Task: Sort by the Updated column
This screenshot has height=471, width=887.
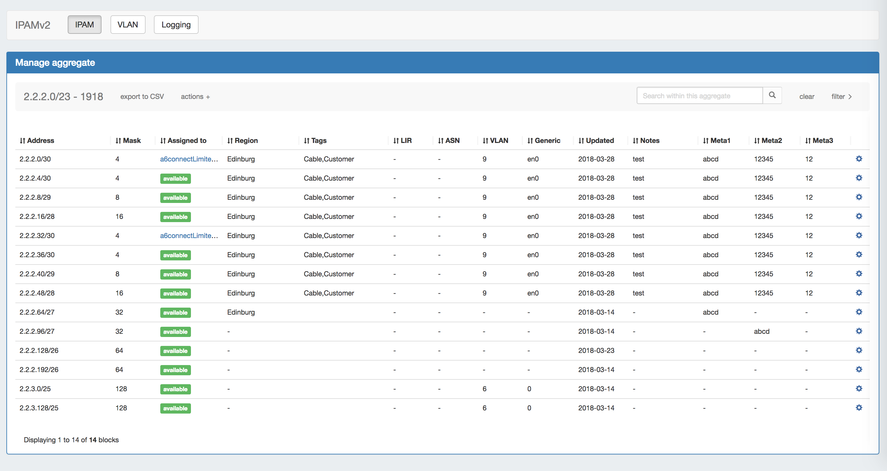Action: (x=596, y=140)
